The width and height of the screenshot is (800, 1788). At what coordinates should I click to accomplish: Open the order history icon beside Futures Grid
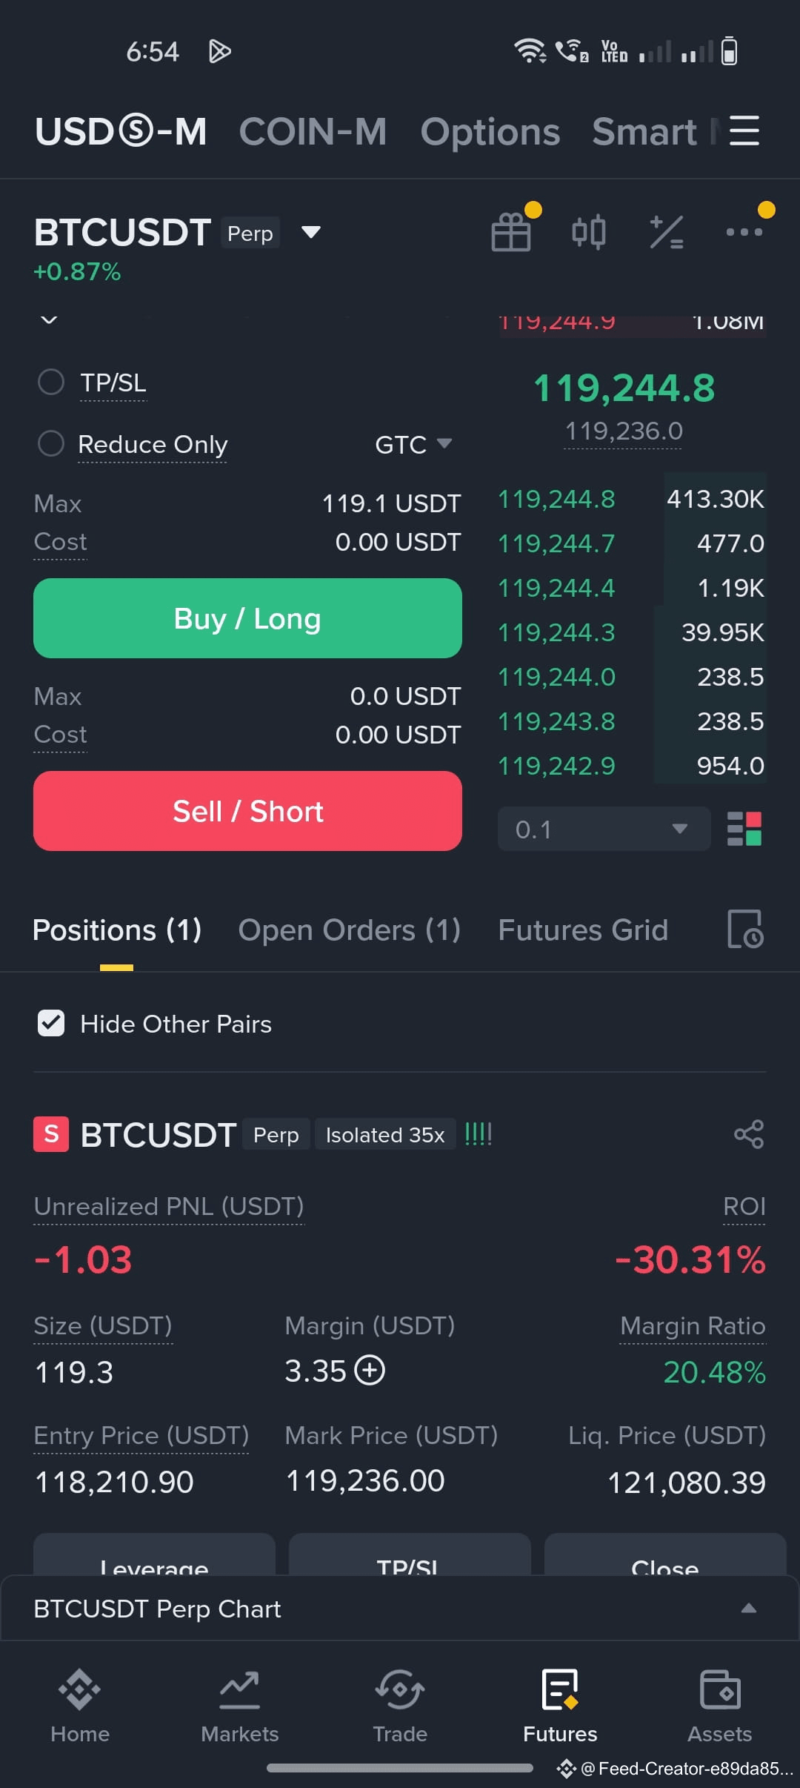coord(745,930)
